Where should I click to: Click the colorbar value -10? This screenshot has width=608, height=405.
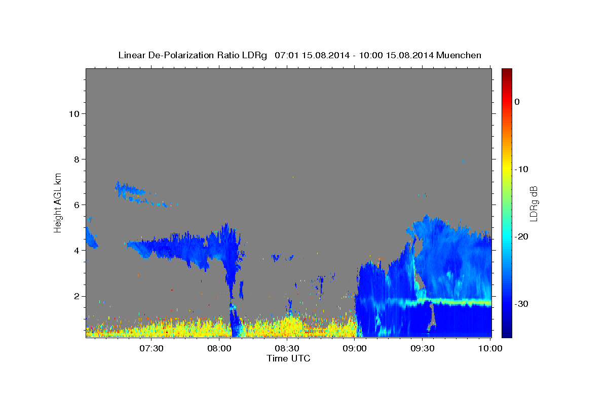(521, 169)
